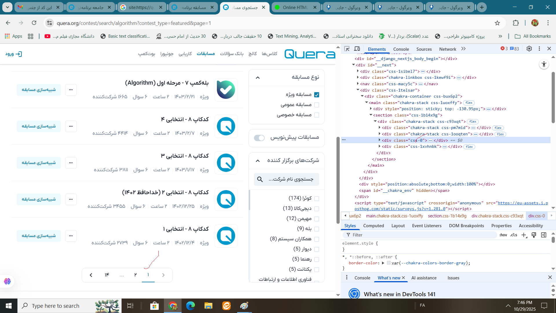Open Microsoft Edge from the taskbar
Viewport: 556px width, 313px height.
tap(190, 306)
